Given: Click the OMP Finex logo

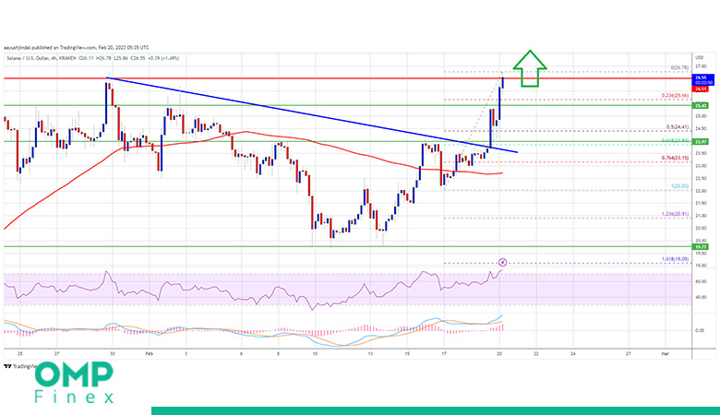Looking at the screenshot, I should click(x=74, y=383).
